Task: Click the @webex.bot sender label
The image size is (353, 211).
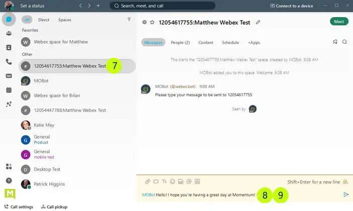Action: click(x=183, y=86)
